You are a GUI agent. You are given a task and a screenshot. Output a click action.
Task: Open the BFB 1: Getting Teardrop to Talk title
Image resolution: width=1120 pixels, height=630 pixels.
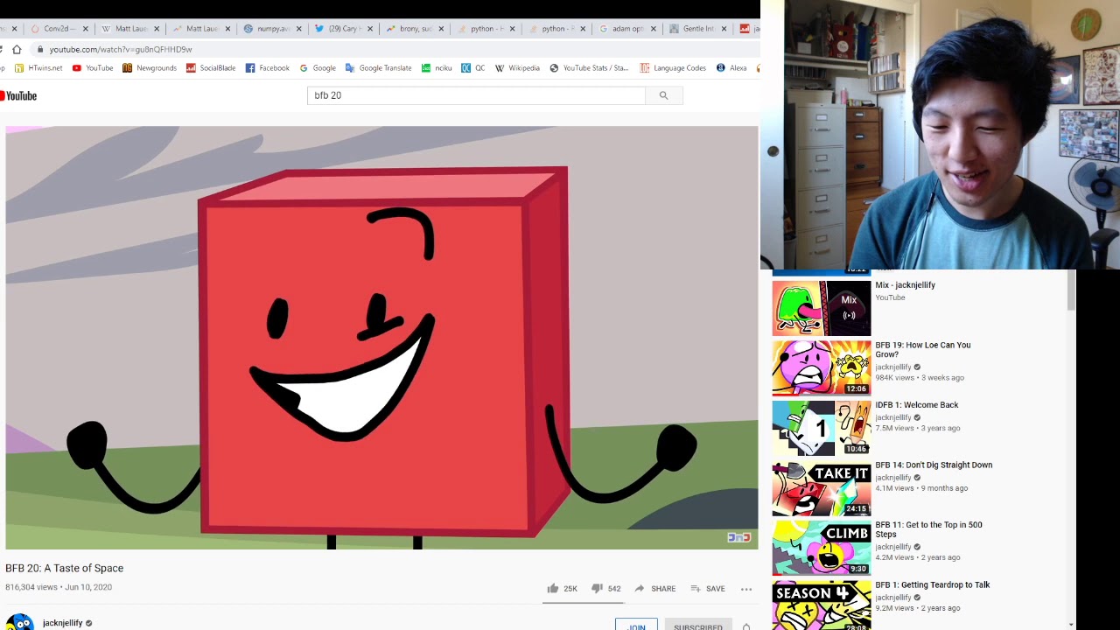point(932,584)
